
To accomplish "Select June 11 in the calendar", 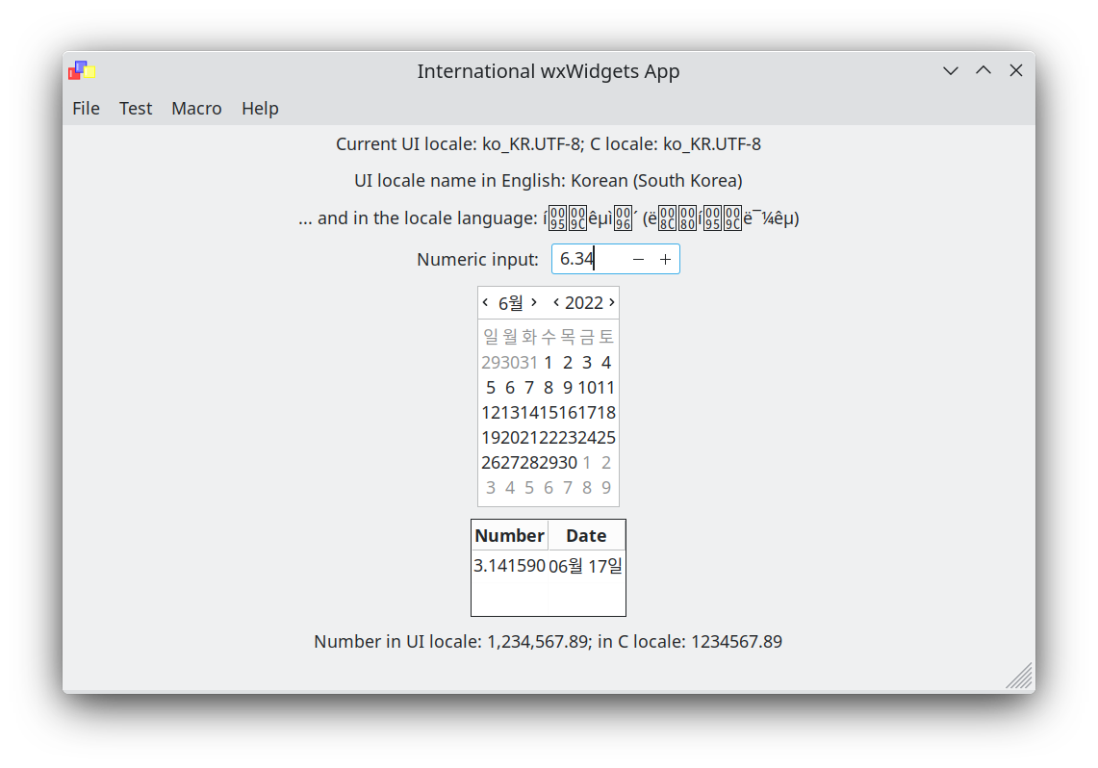I will (x=606, y=388).
